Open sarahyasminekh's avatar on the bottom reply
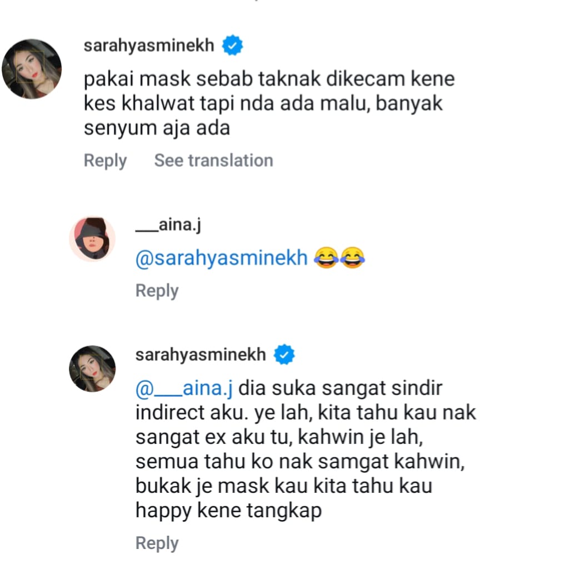The image size is (575, 574). coord(92,368)
